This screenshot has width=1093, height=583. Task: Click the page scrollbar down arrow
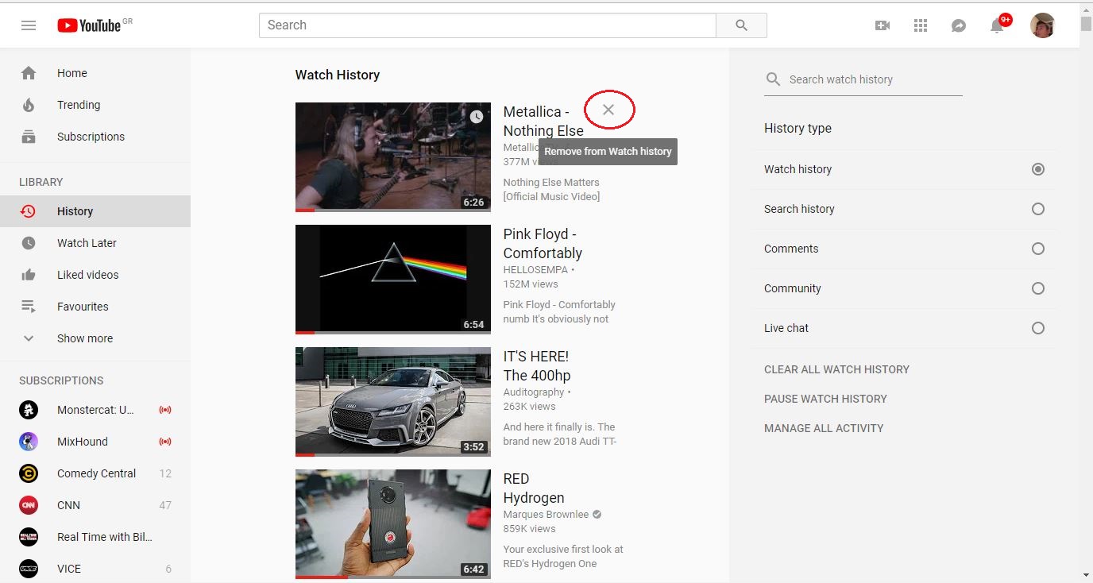point(1086,575)
